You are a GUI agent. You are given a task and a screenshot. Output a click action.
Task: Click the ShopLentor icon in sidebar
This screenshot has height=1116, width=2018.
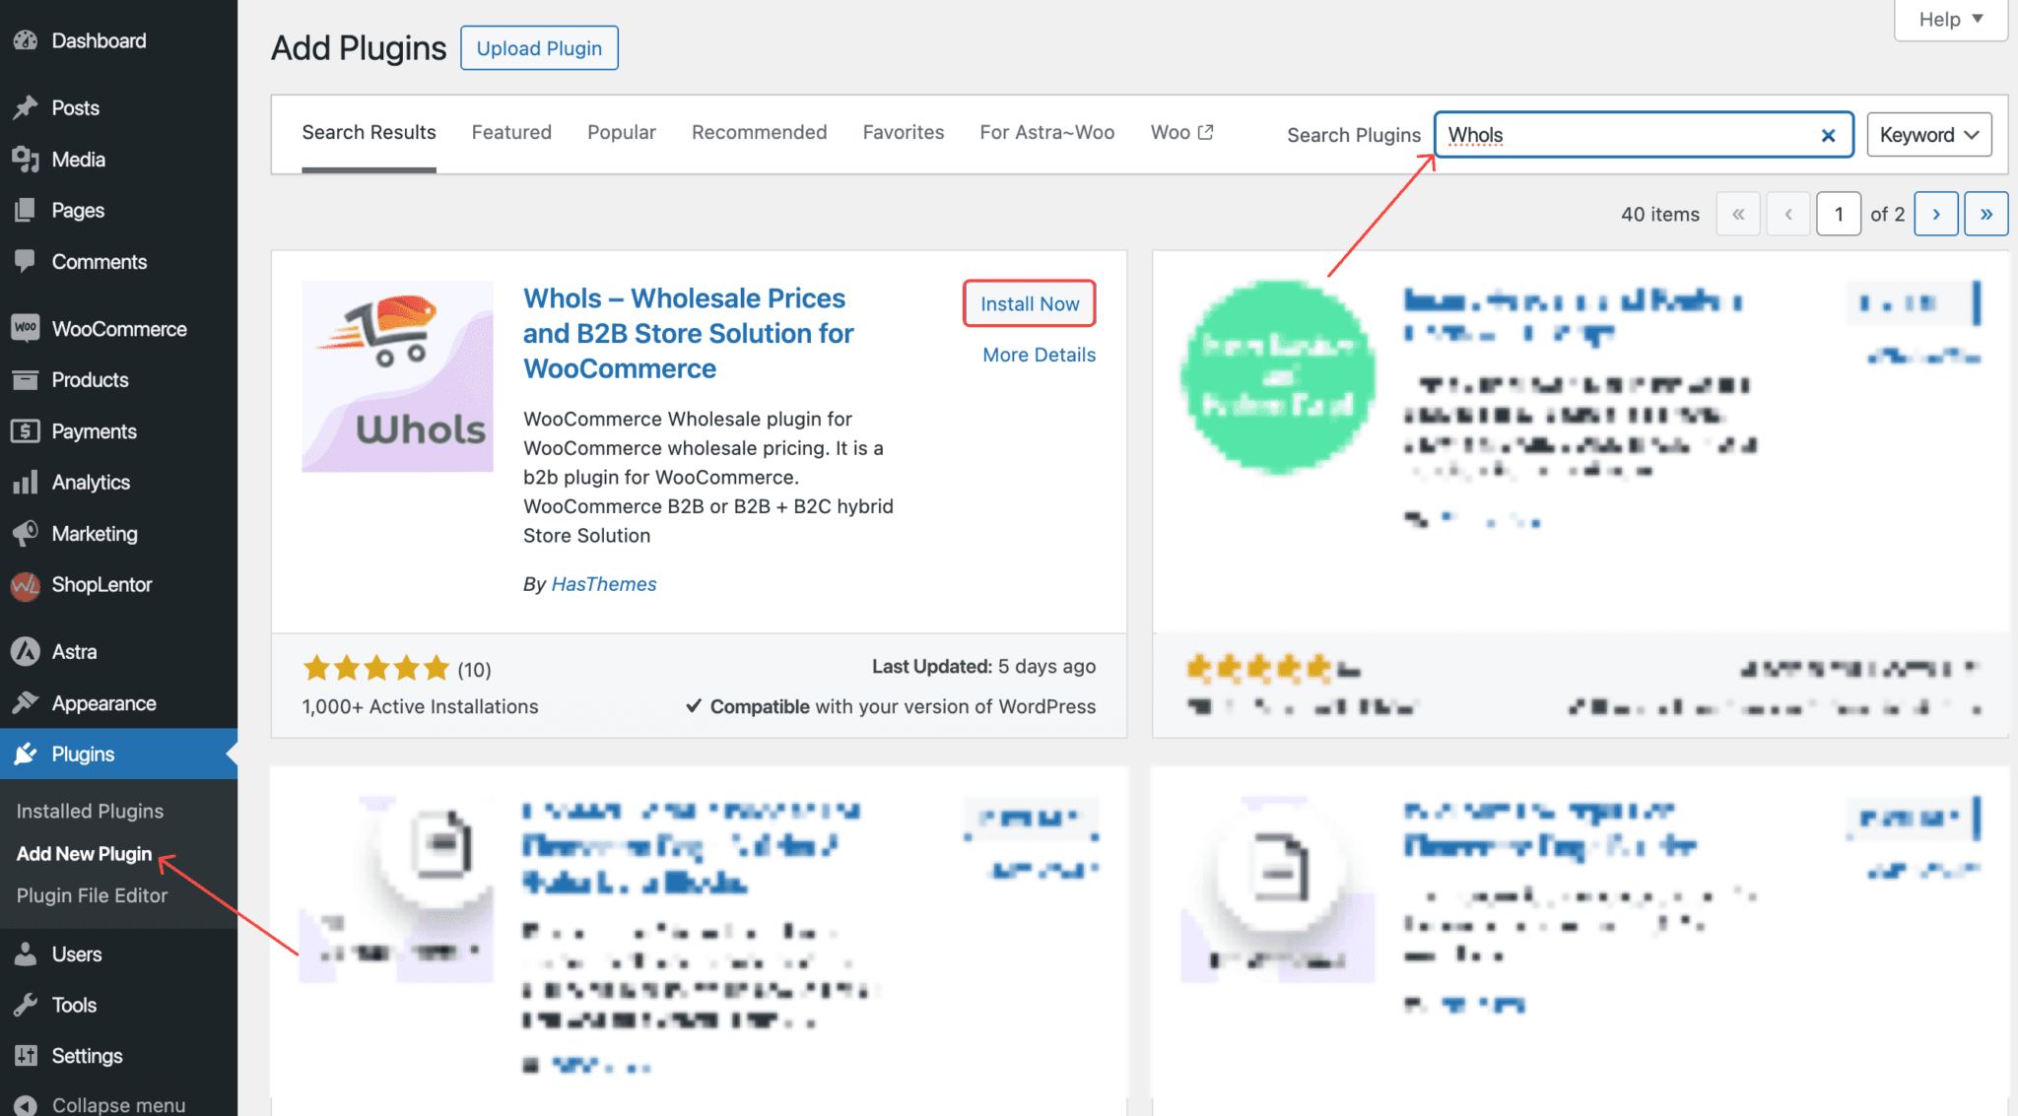25,585
